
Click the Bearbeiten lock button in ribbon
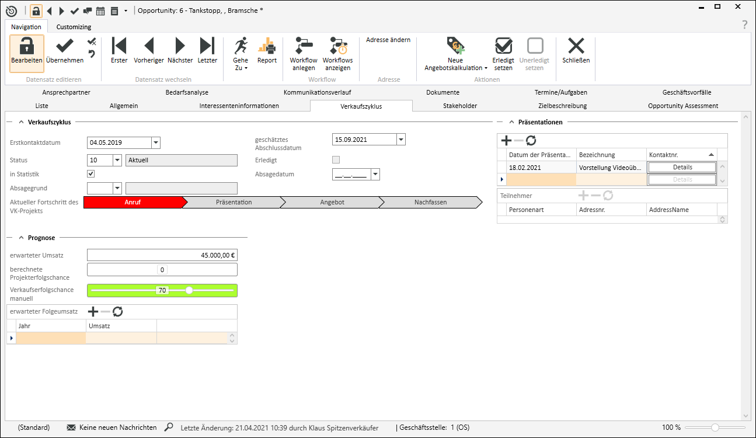tap(27, 54)
